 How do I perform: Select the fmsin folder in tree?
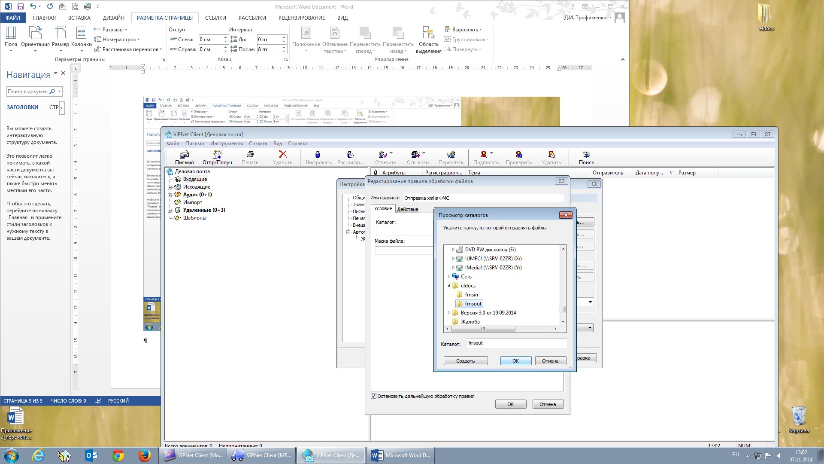(x=471, y=295)
